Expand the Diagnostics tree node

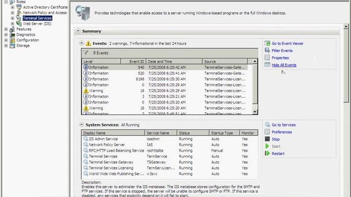(6, 34)
